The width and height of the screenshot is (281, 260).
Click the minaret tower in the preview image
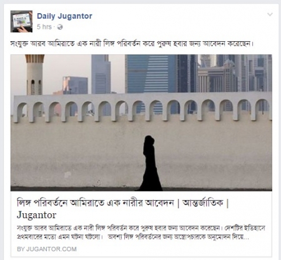click(x=34, y=74)
